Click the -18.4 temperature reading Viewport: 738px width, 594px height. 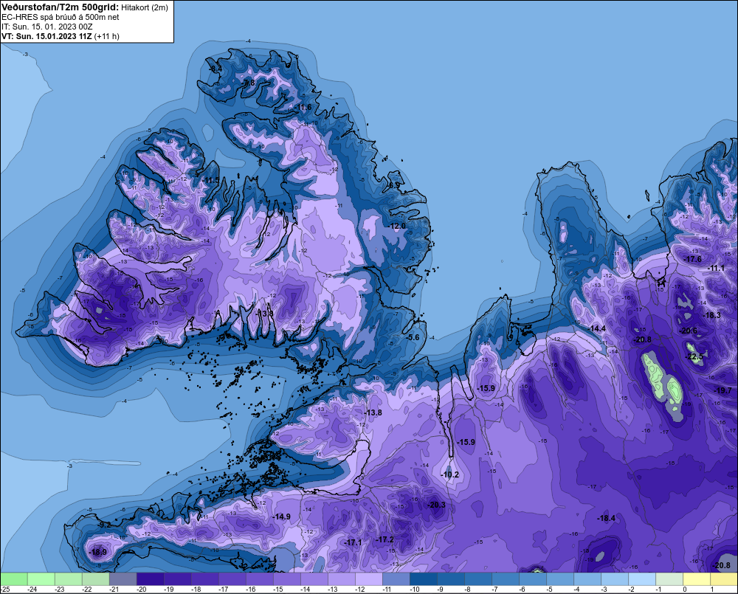pyautogui.click(x=606, y=518)
